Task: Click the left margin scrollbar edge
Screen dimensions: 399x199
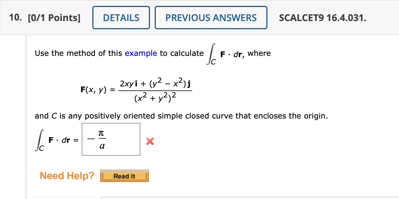Action: click(26, 117)
